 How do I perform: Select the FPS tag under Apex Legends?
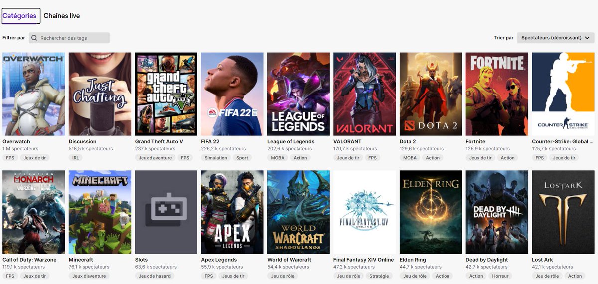pyautogui.click(x=209, y=276)
